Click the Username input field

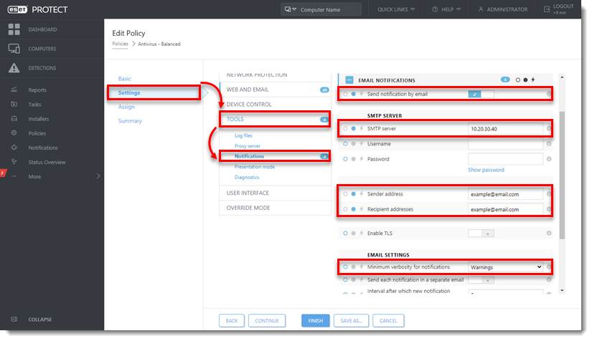506,143
